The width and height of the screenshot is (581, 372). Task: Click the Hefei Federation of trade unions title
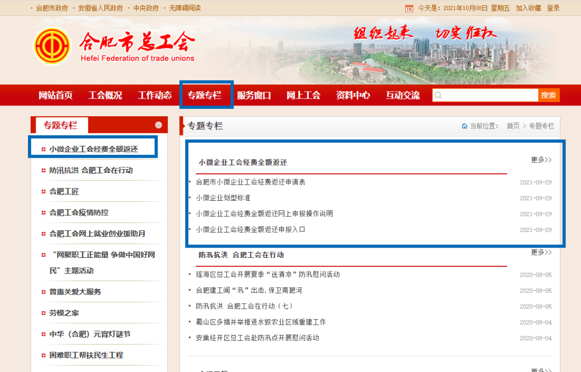[x=138, y=58]
